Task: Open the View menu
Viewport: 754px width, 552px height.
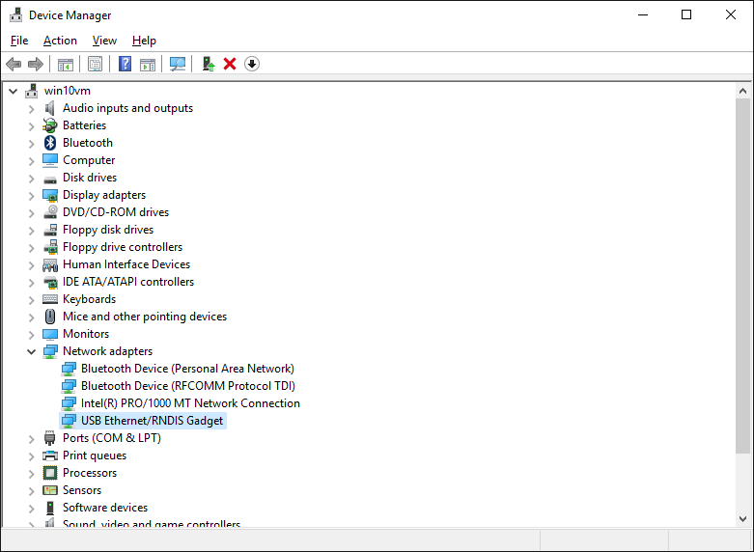Action: point(104,41)
